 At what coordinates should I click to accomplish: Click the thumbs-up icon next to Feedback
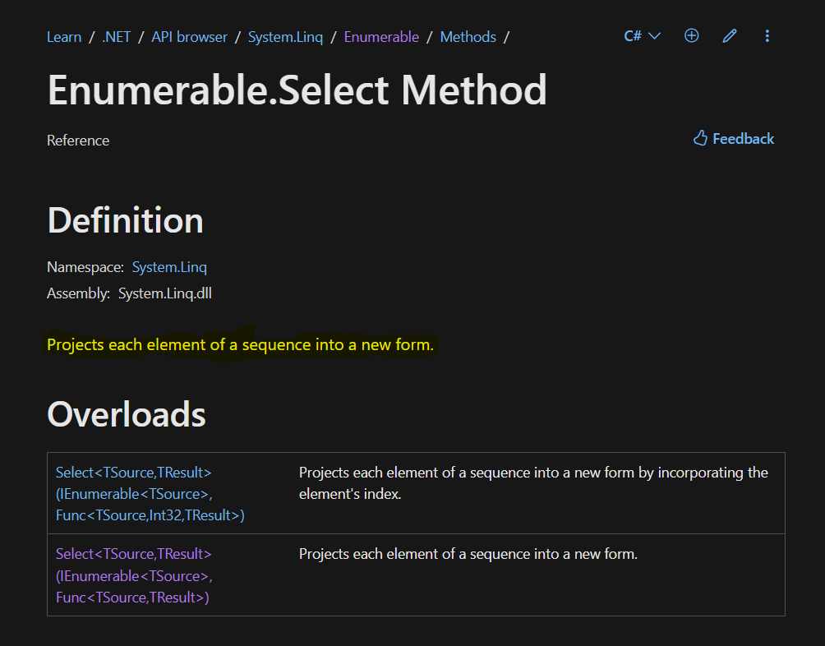[699, 137]
